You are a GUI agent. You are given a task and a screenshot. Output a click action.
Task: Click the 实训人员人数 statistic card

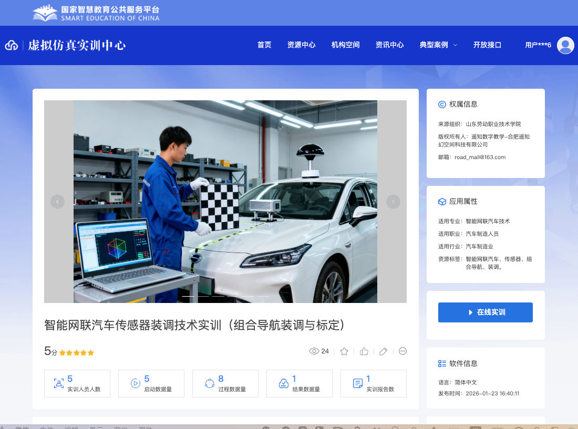(x=77, y=383)
